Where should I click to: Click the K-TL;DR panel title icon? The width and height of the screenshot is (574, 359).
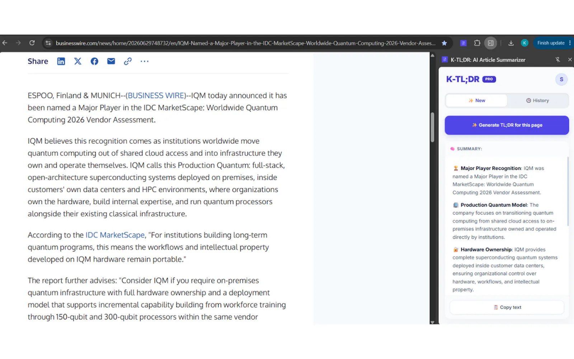[x=444, y=60]
